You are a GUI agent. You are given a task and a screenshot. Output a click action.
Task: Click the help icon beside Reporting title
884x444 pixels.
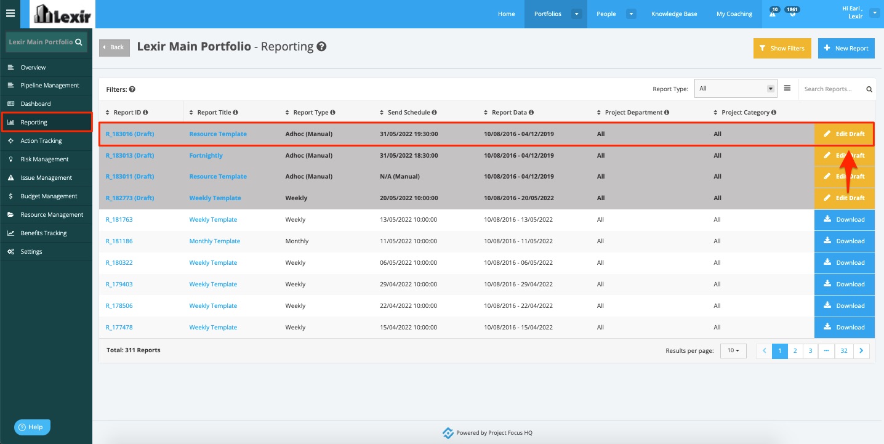[x=321, y=46]
